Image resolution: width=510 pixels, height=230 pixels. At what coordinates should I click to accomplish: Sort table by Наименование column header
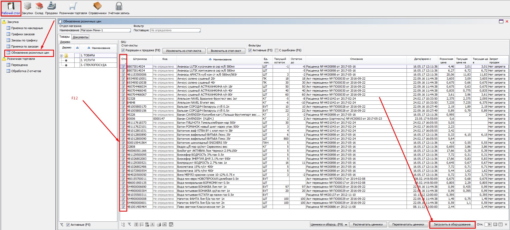click(222, 59)
